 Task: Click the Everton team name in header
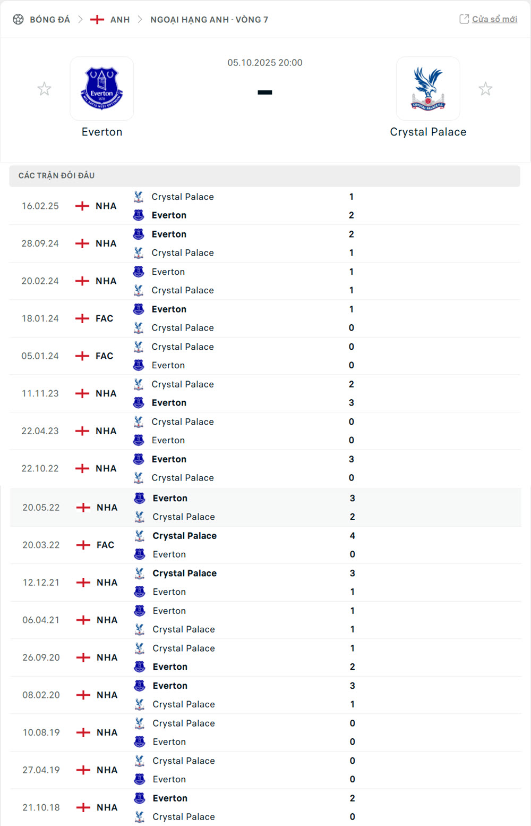pyautogui.click(x=102, y=132)
